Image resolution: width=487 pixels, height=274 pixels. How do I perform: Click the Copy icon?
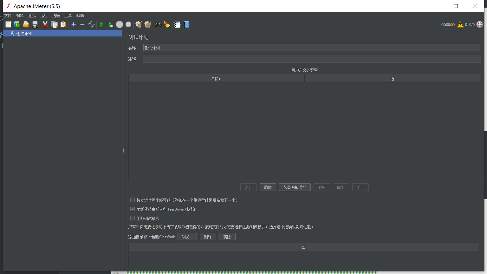click(54, 24)
